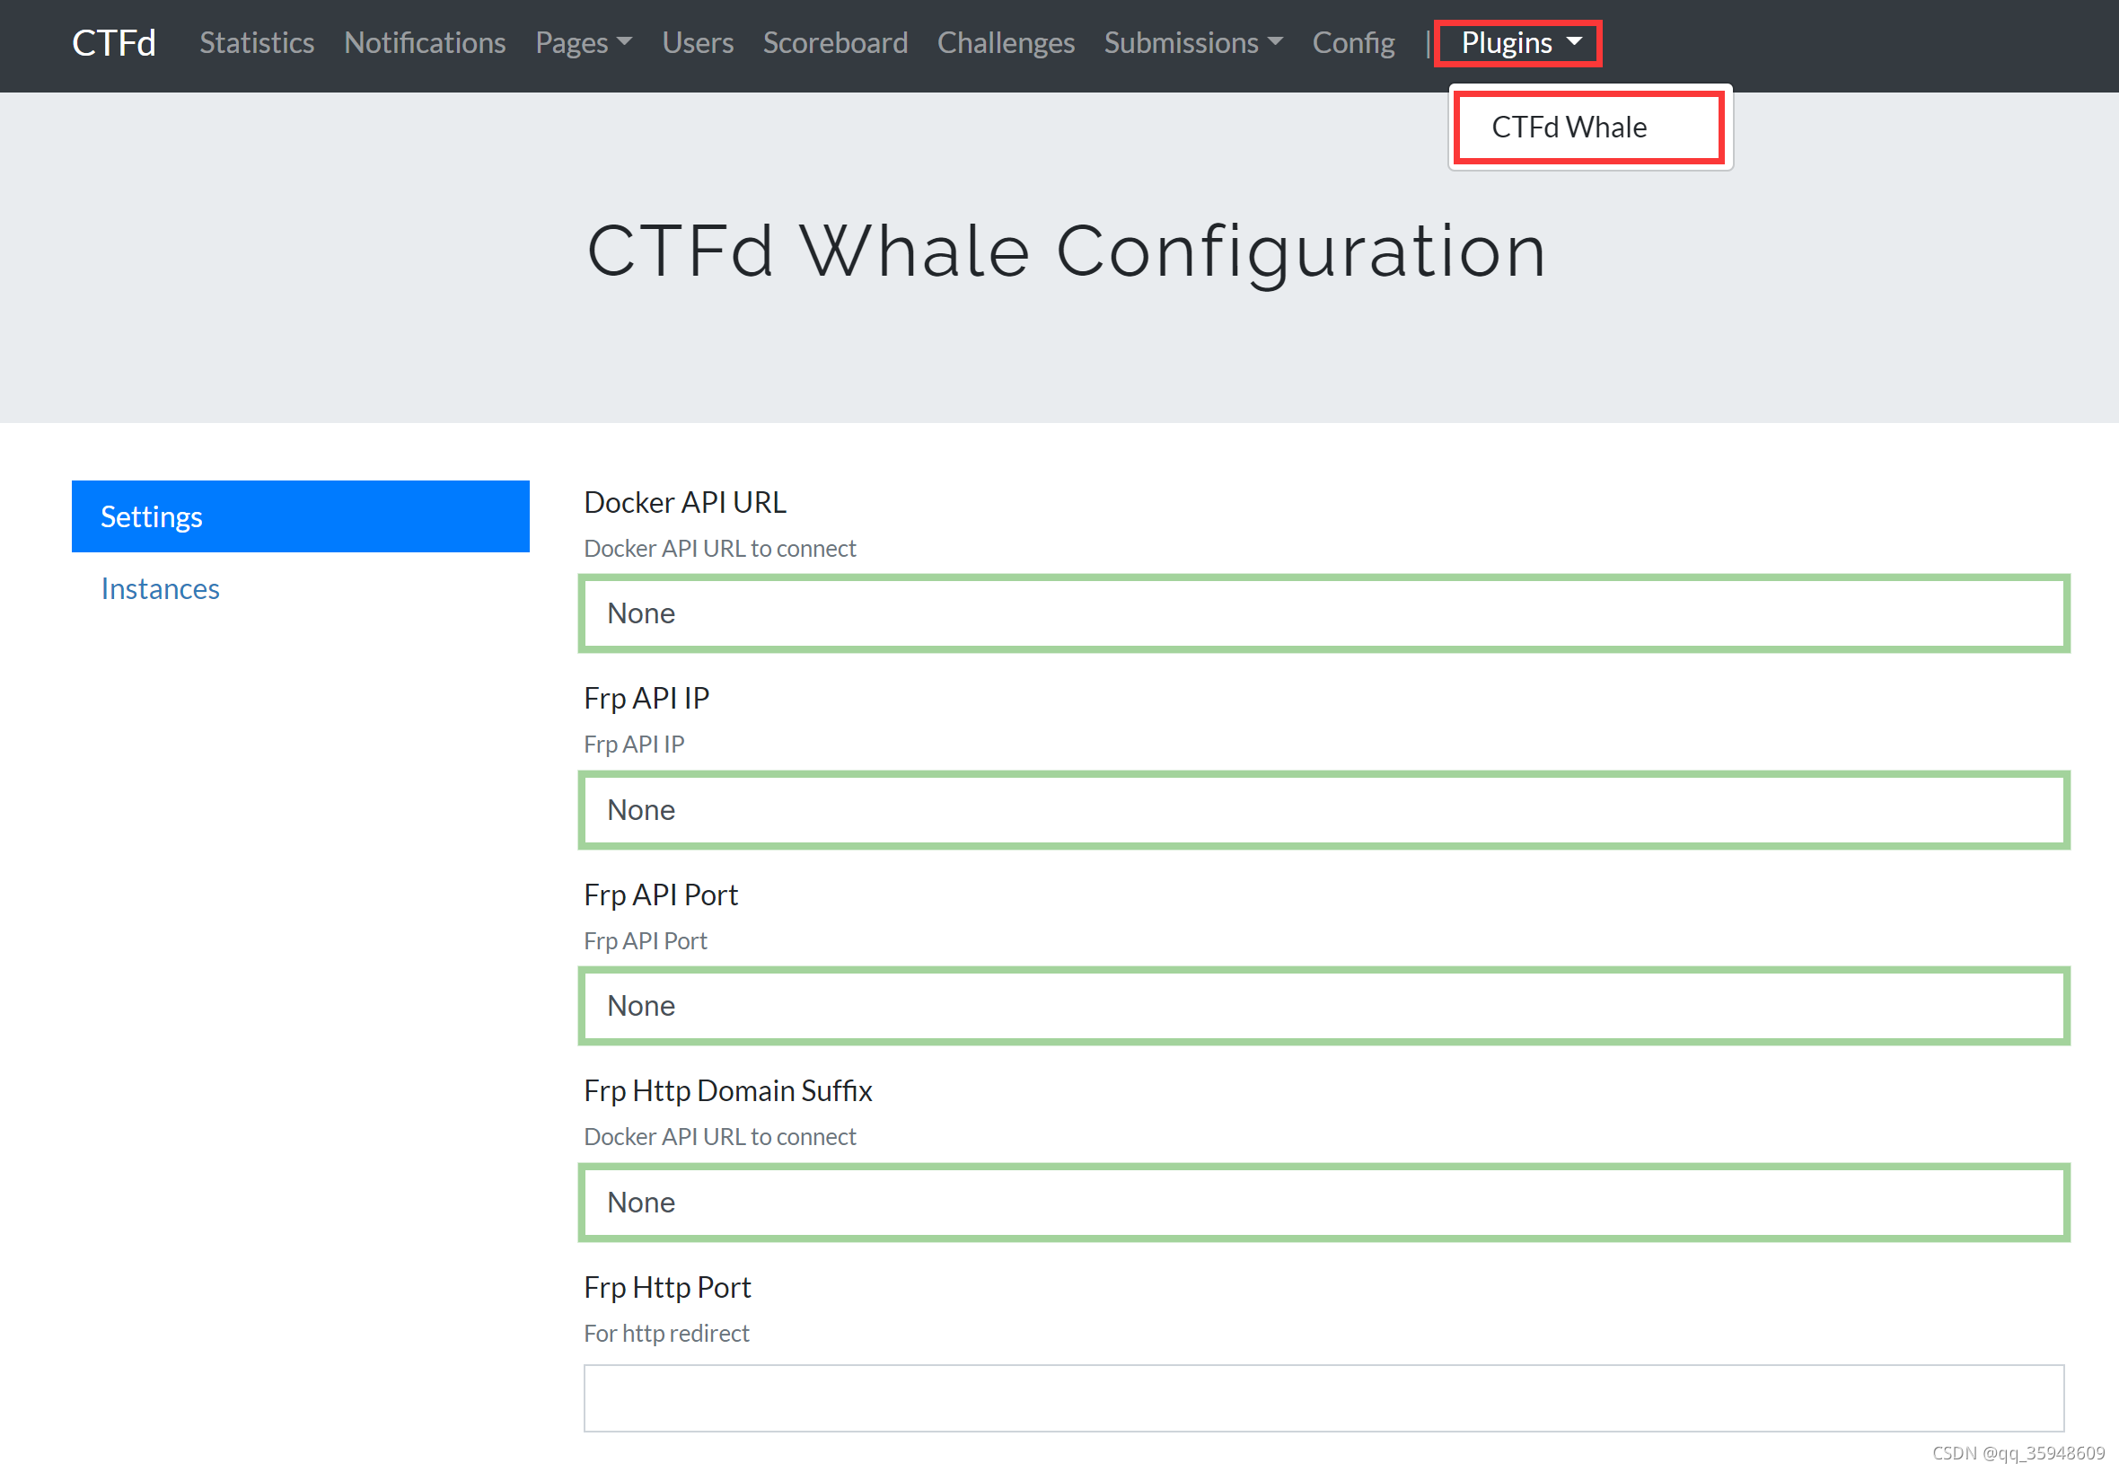Switch to the Instances tab

(x=160, y=588)
